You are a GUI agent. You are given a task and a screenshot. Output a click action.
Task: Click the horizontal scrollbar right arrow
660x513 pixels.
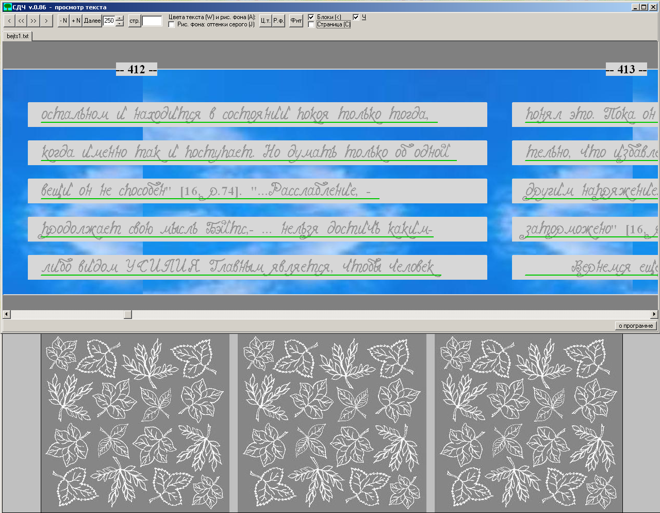(x=655, y=314)
